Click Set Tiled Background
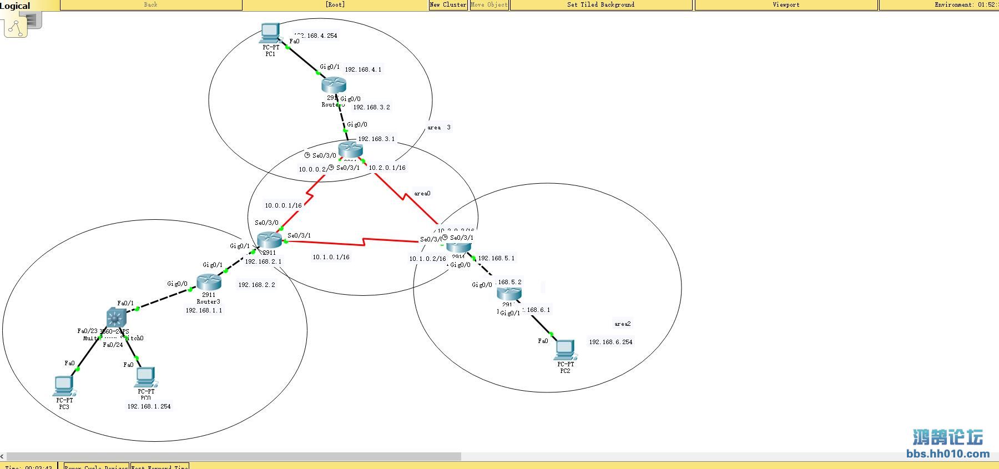This screenshot has height=469, width=999. coord(601,5)
